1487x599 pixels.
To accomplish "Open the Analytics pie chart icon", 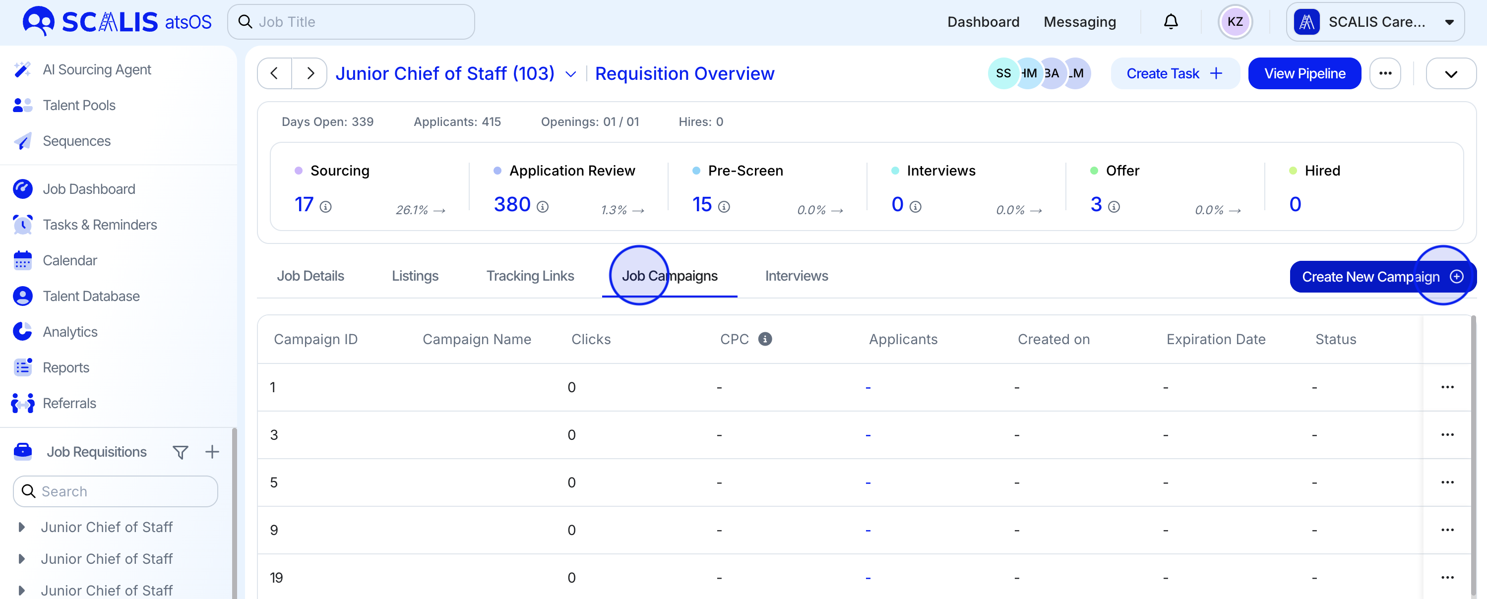I will (22, 332).
